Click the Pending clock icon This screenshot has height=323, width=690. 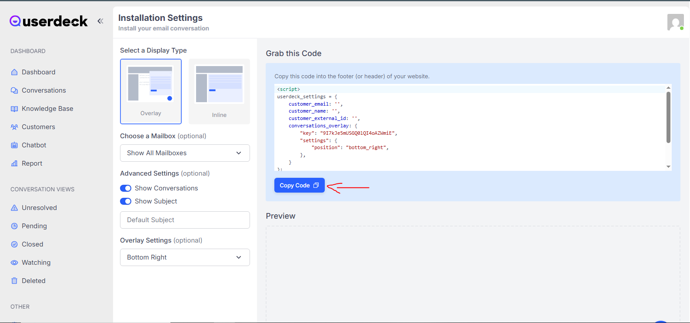click(x=14, y=226)
